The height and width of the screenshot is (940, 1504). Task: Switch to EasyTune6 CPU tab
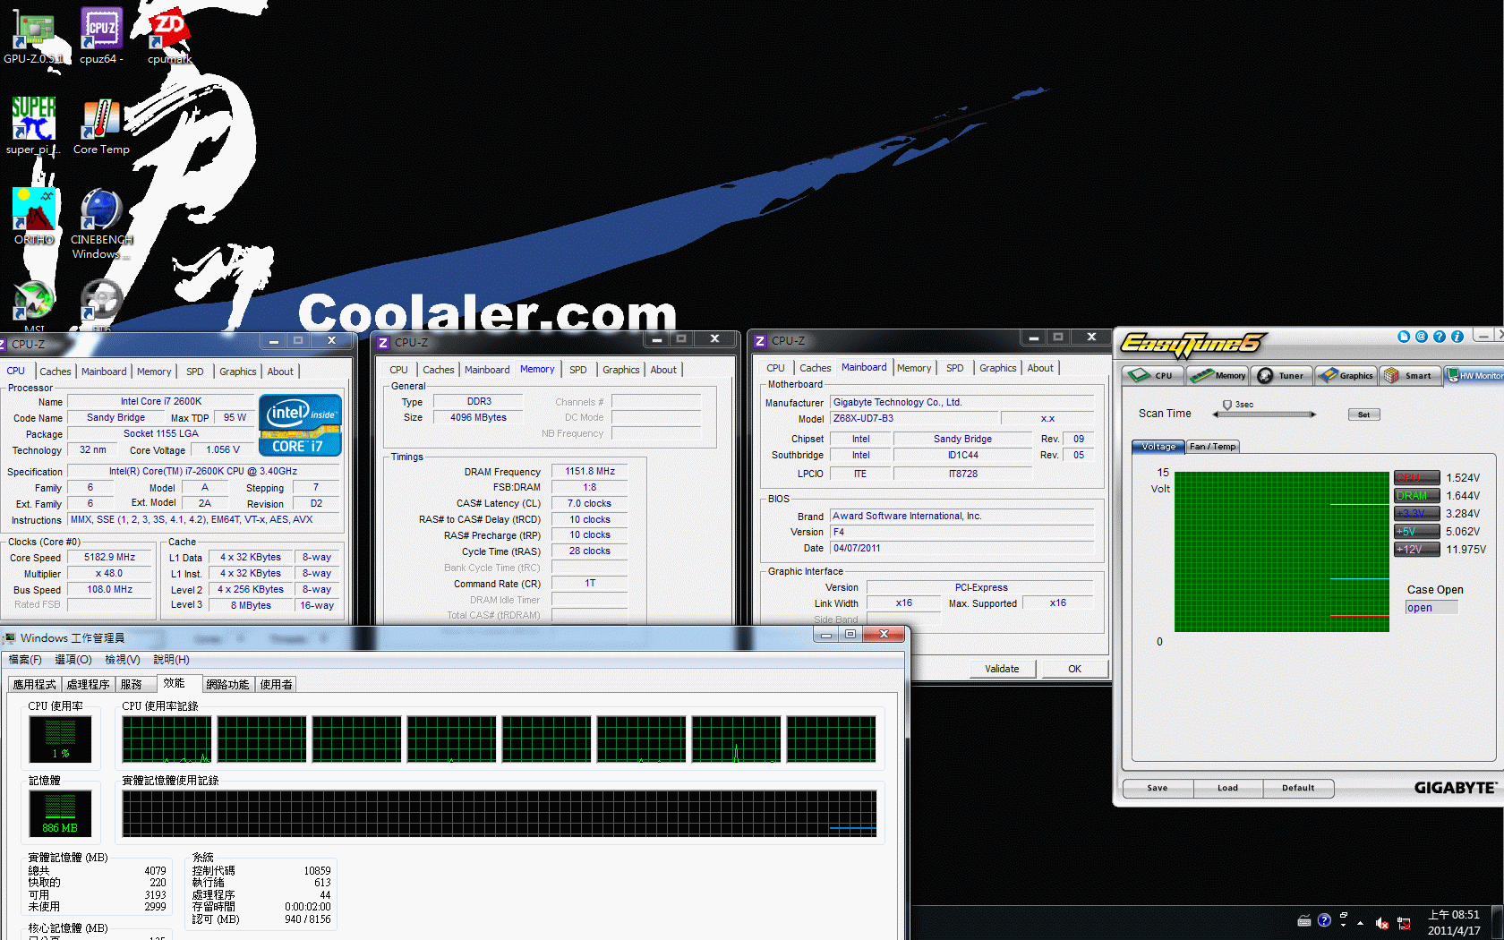[1152, 376]
